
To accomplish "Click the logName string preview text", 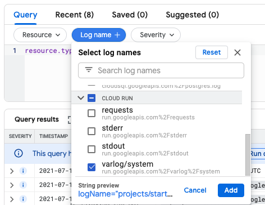I will 125,194.
